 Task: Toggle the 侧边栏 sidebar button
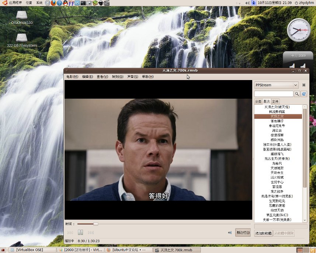pos(243,233)
